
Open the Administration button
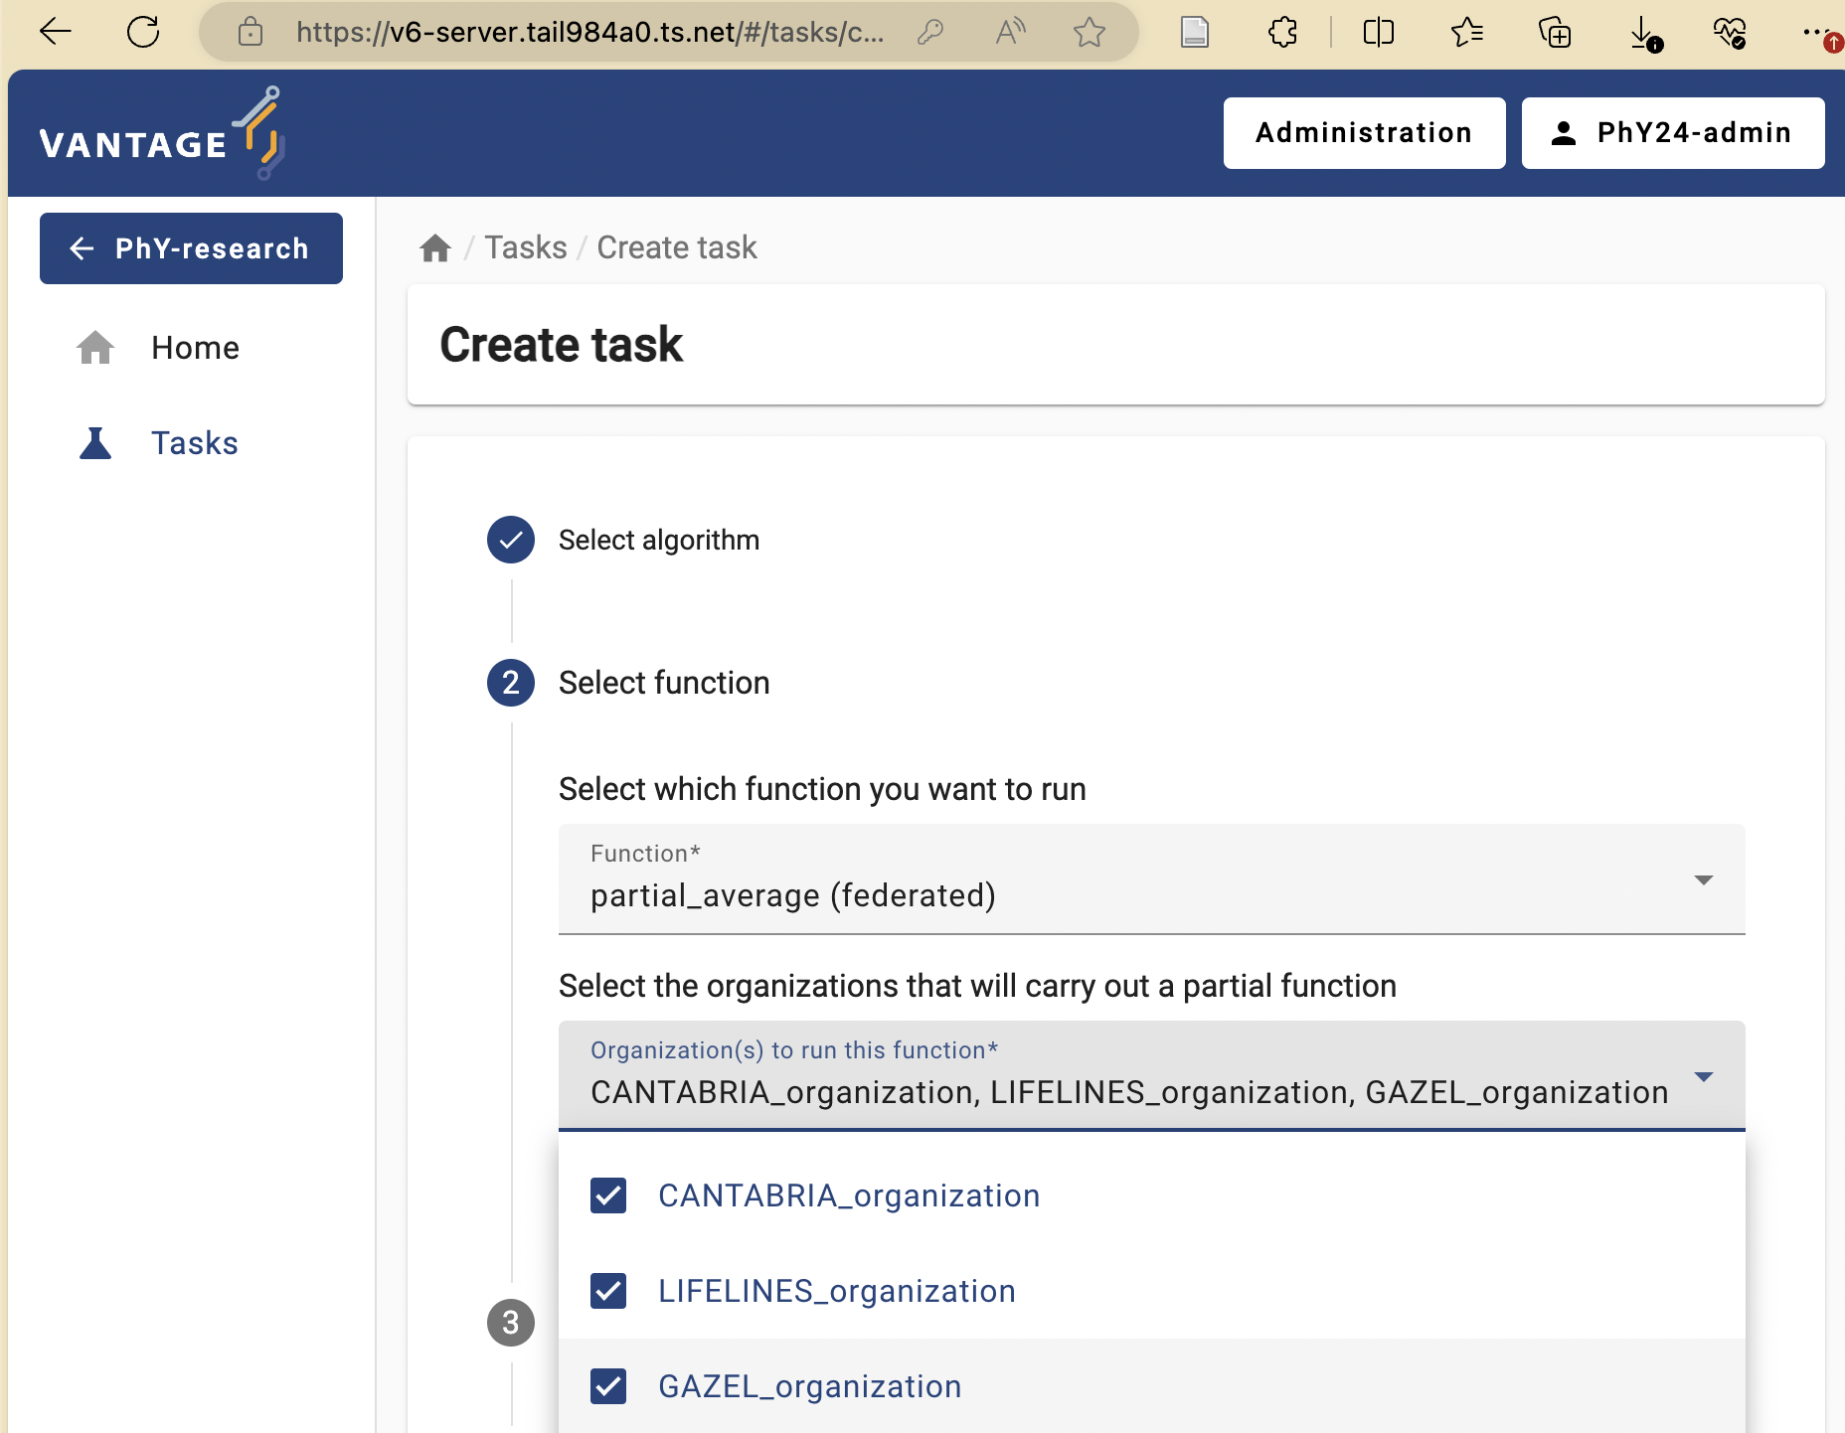(x=1364, y=133)
